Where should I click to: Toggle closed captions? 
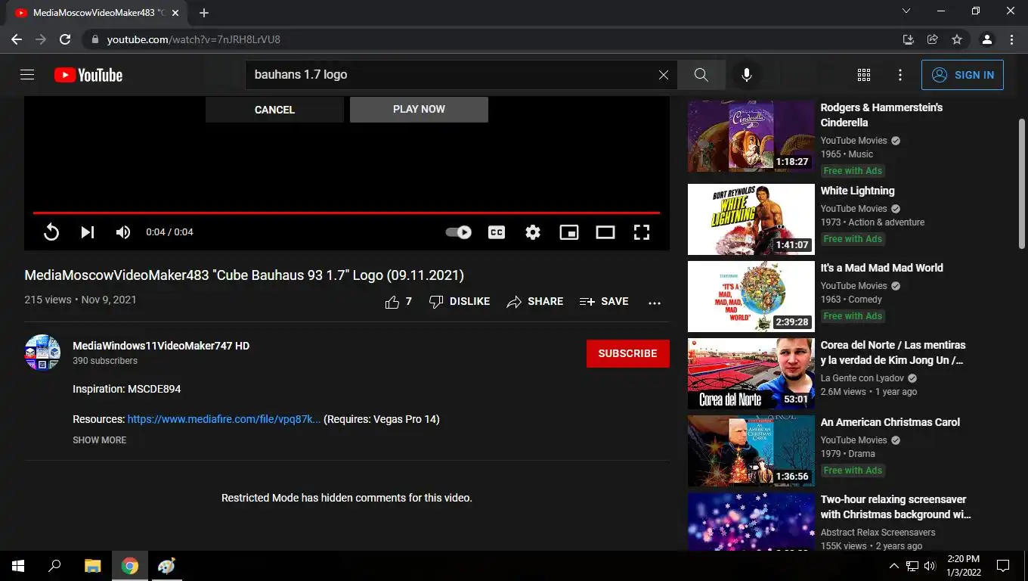497,232
